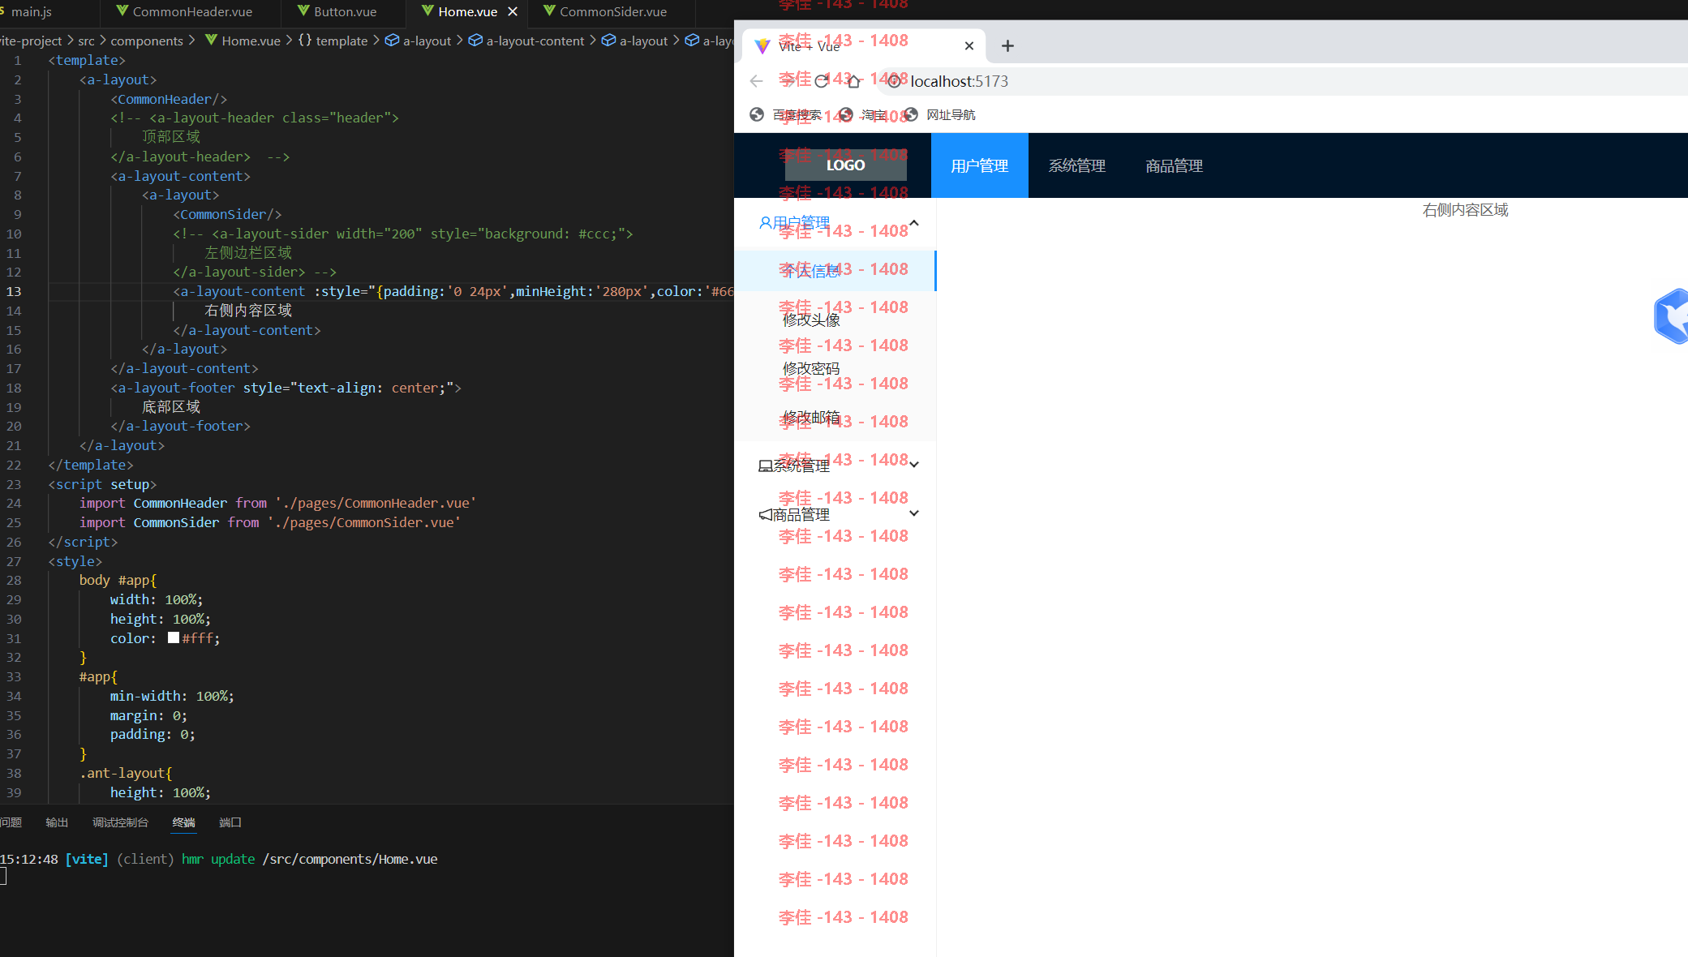
Task: Click the LOGO block in page header
Action: point(845,165)
